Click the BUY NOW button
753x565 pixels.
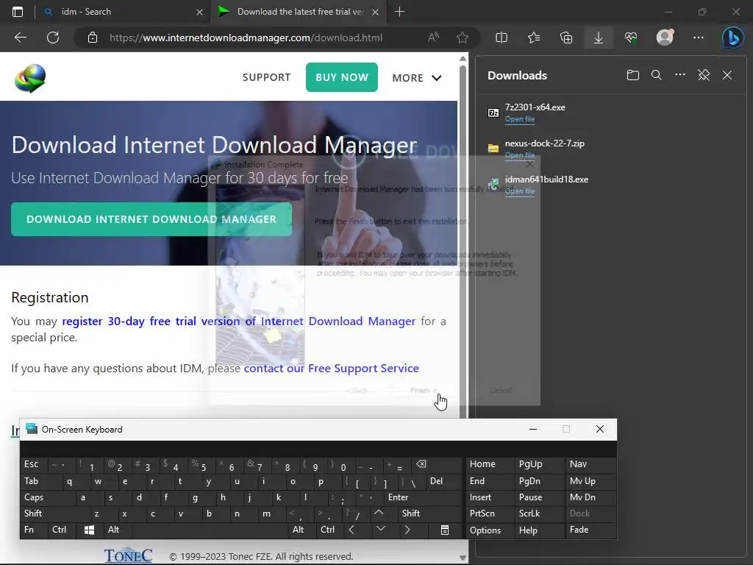[x=341, y=77]
